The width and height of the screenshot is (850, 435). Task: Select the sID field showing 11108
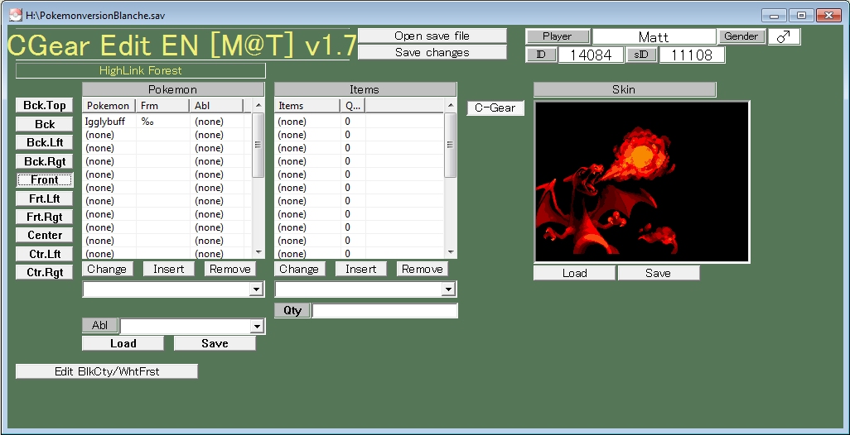pos(693,55)
